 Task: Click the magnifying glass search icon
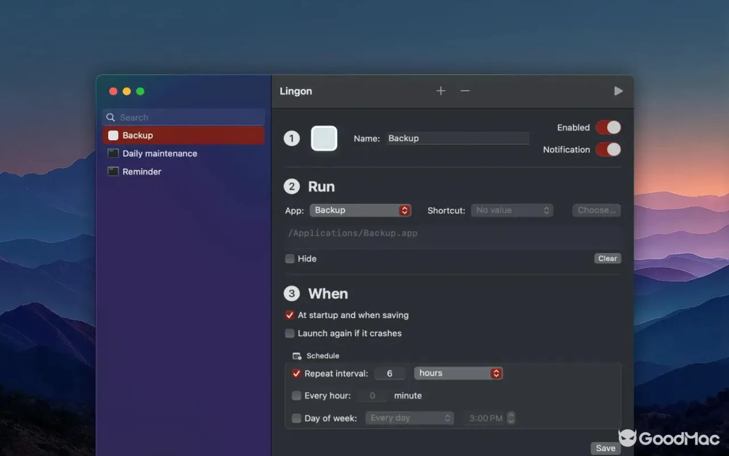click(111, 117)
